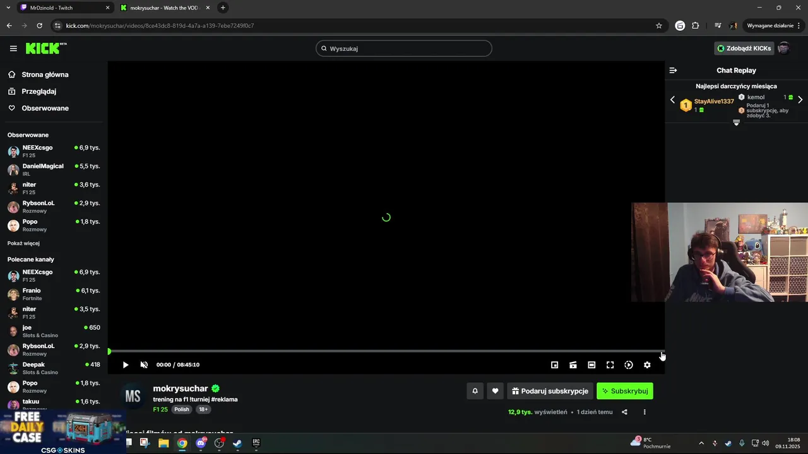This screenshot has height=454, width=808.
Task: Reload the page
Action: (x=39, y=26)
